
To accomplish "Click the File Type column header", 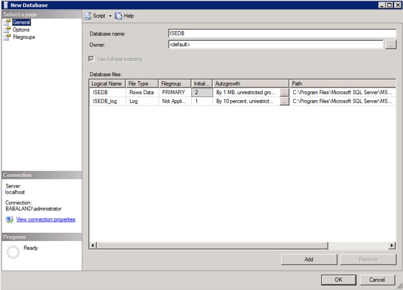I will (x=142, y=84).
